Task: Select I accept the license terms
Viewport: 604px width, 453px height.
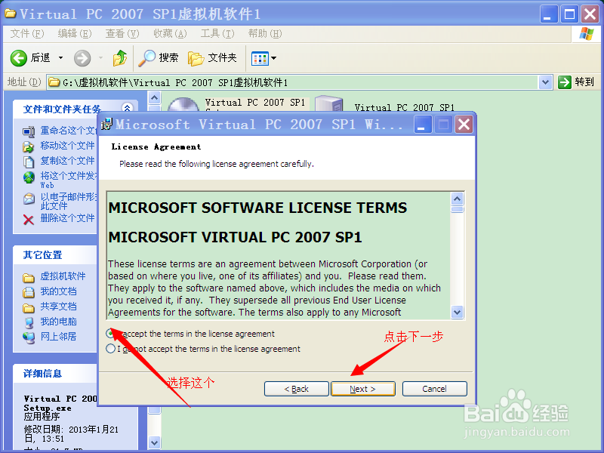Action: pos(110,333)
